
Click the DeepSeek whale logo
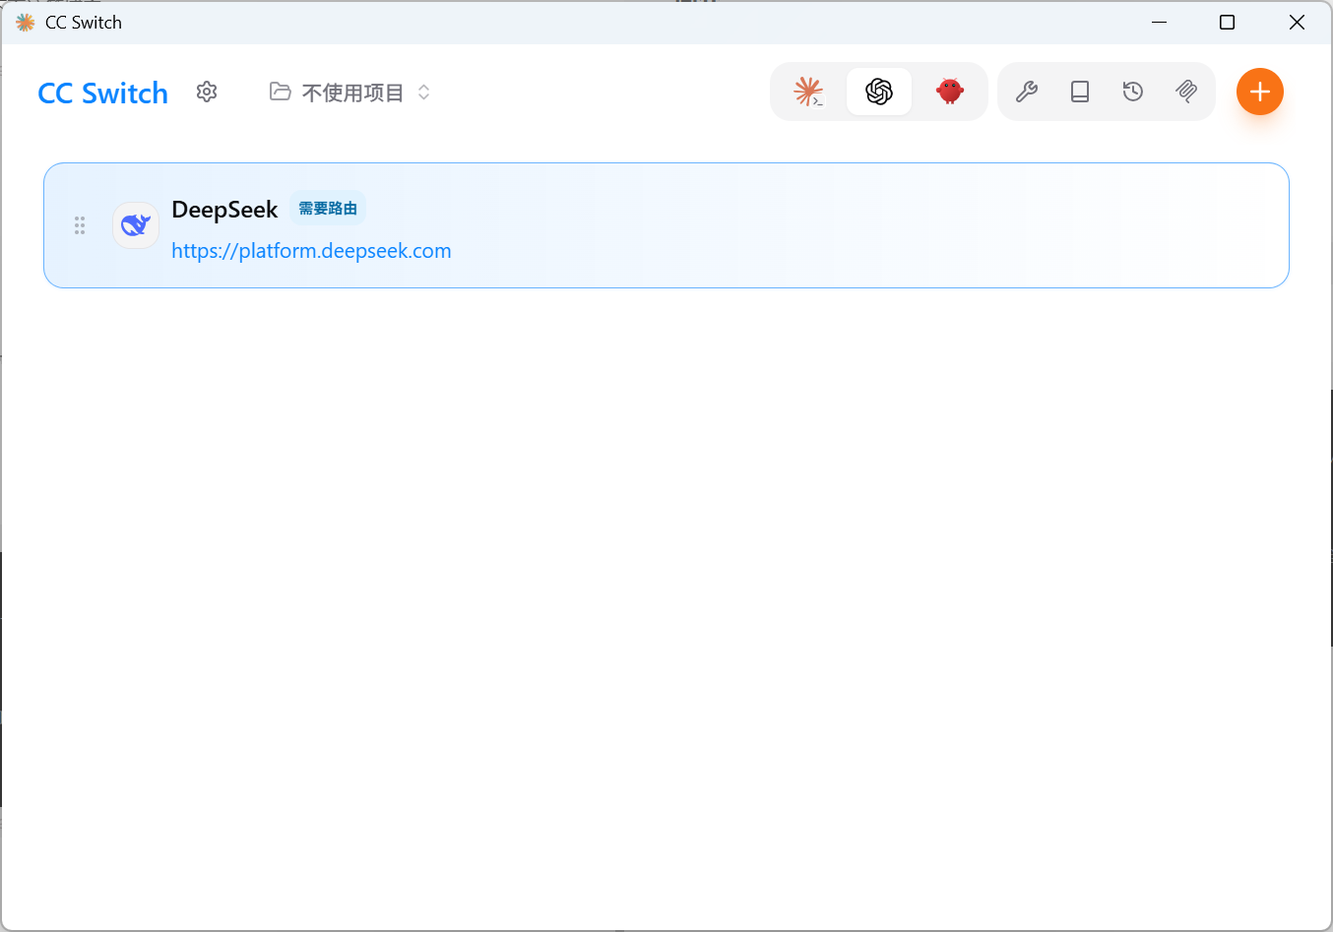coord(136,225)
